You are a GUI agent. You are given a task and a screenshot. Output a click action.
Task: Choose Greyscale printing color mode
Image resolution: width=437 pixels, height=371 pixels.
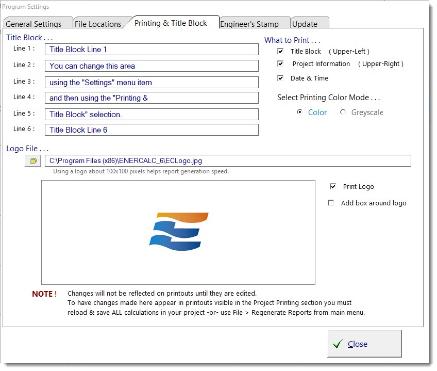(x=343, y=112)
